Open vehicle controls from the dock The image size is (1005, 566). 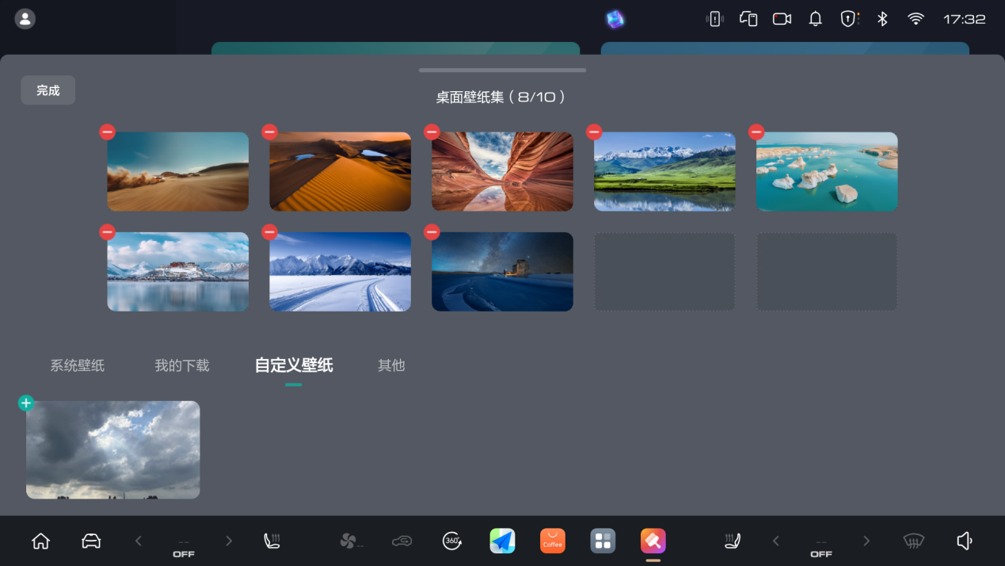(90, 541)
